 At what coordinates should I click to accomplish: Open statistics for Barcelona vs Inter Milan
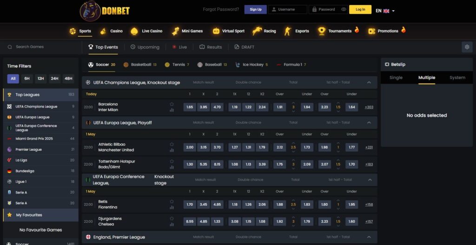(x=172, y=110)
